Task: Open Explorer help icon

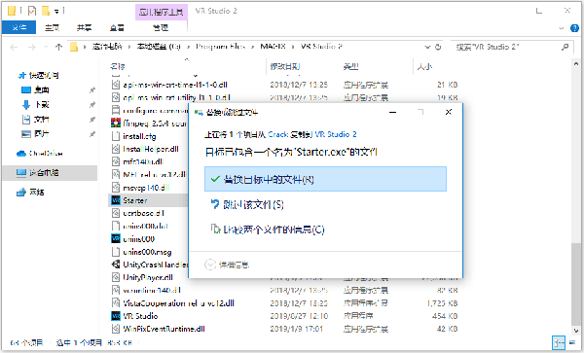Action: point(574,28)
